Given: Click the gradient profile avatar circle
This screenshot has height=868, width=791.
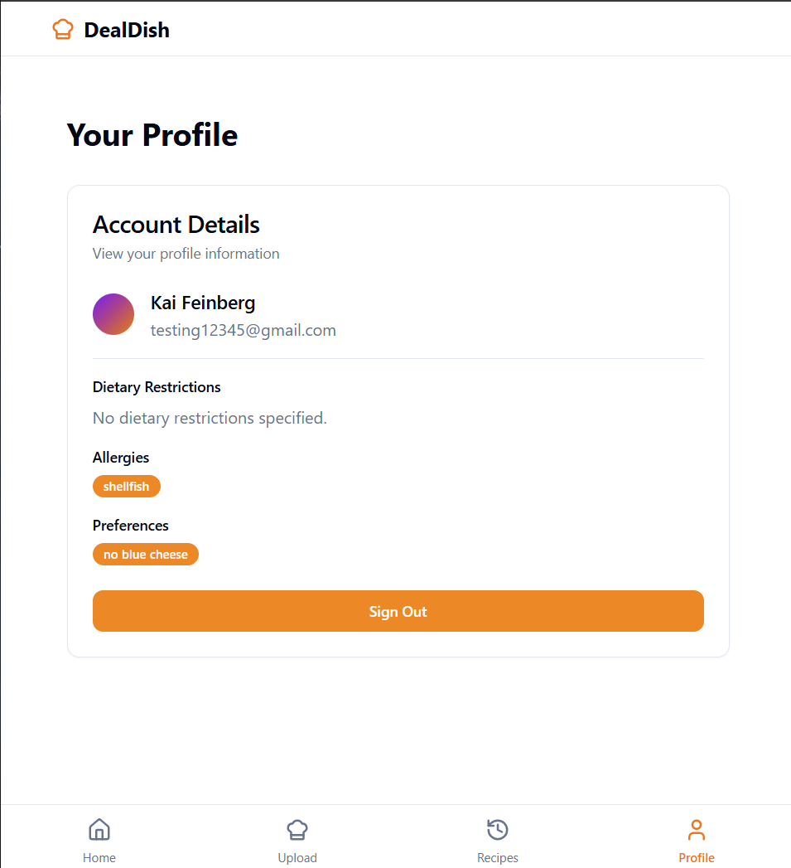Looking at the screenshot, I should [x=113, y=314].
